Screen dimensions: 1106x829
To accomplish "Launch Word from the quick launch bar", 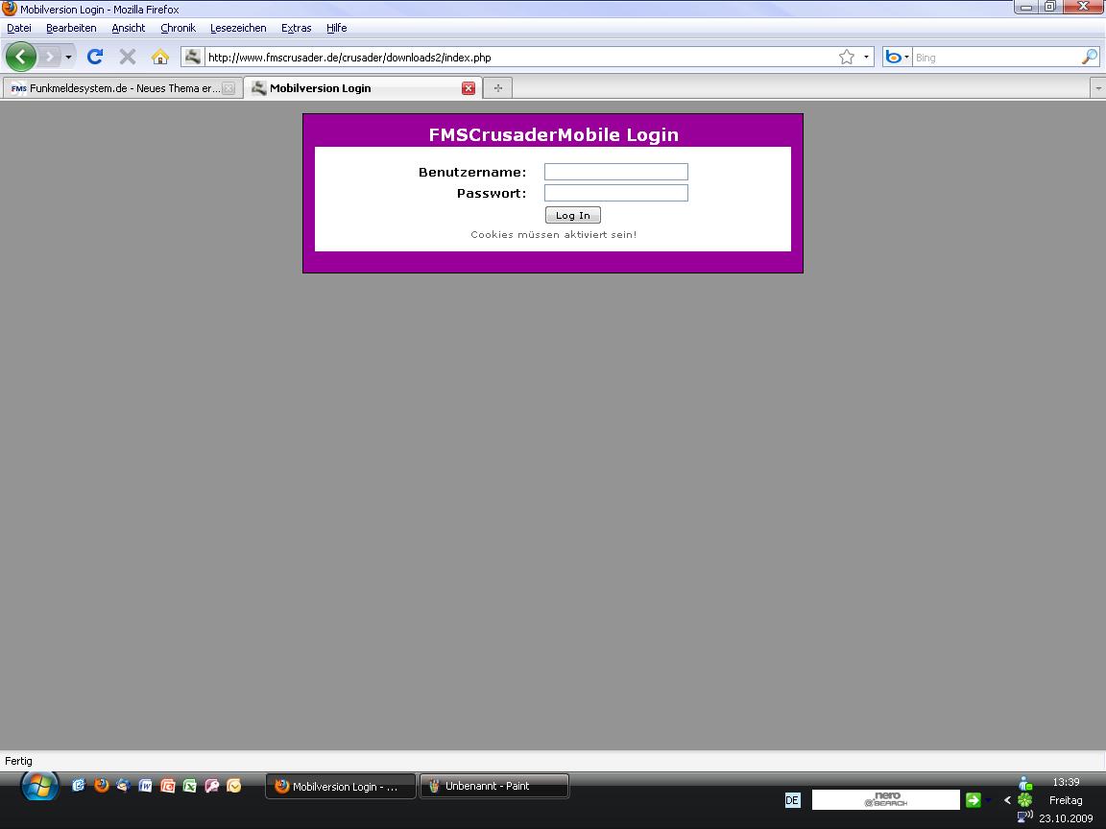I will 145,786.
